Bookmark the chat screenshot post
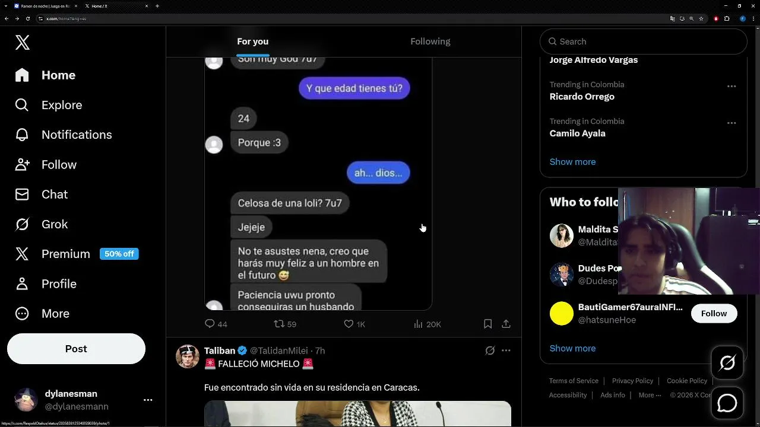 [x=487, y=324]
